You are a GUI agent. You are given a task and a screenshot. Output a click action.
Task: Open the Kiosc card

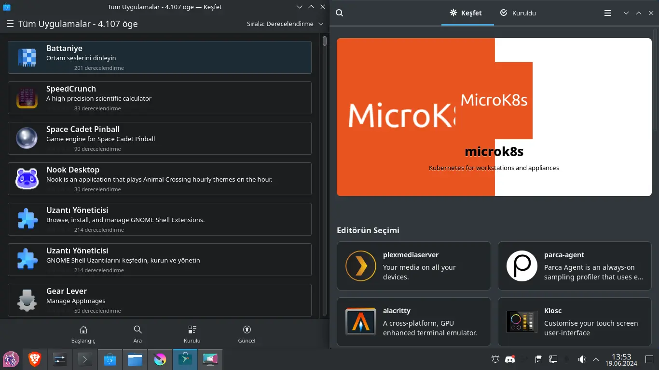point(575,322)
